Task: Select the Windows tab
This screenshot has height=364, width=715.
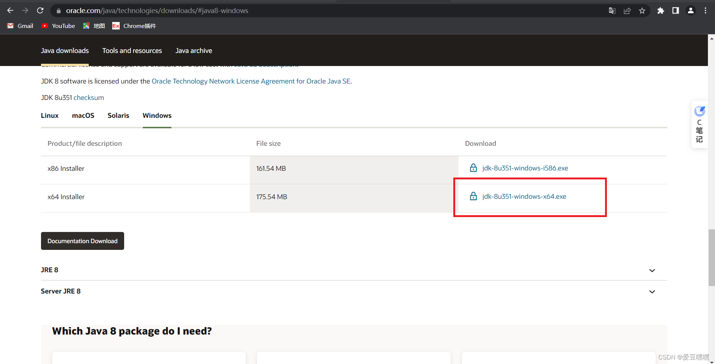Action: 157,116
